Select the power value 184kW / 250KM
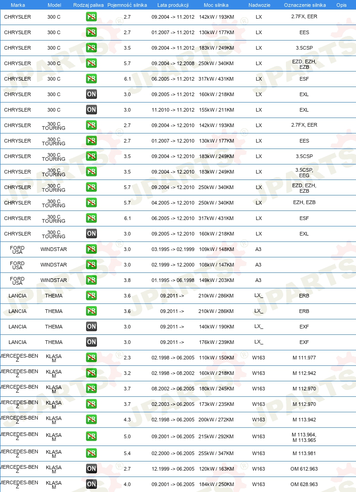Image resolution: width=356 pixels, height=492 pixels. (216, 484)
